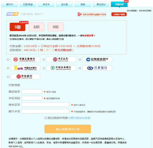The image size is (153, 148).
Task: Focus the 身份证号 input field
Action: (x=45, y=105)
